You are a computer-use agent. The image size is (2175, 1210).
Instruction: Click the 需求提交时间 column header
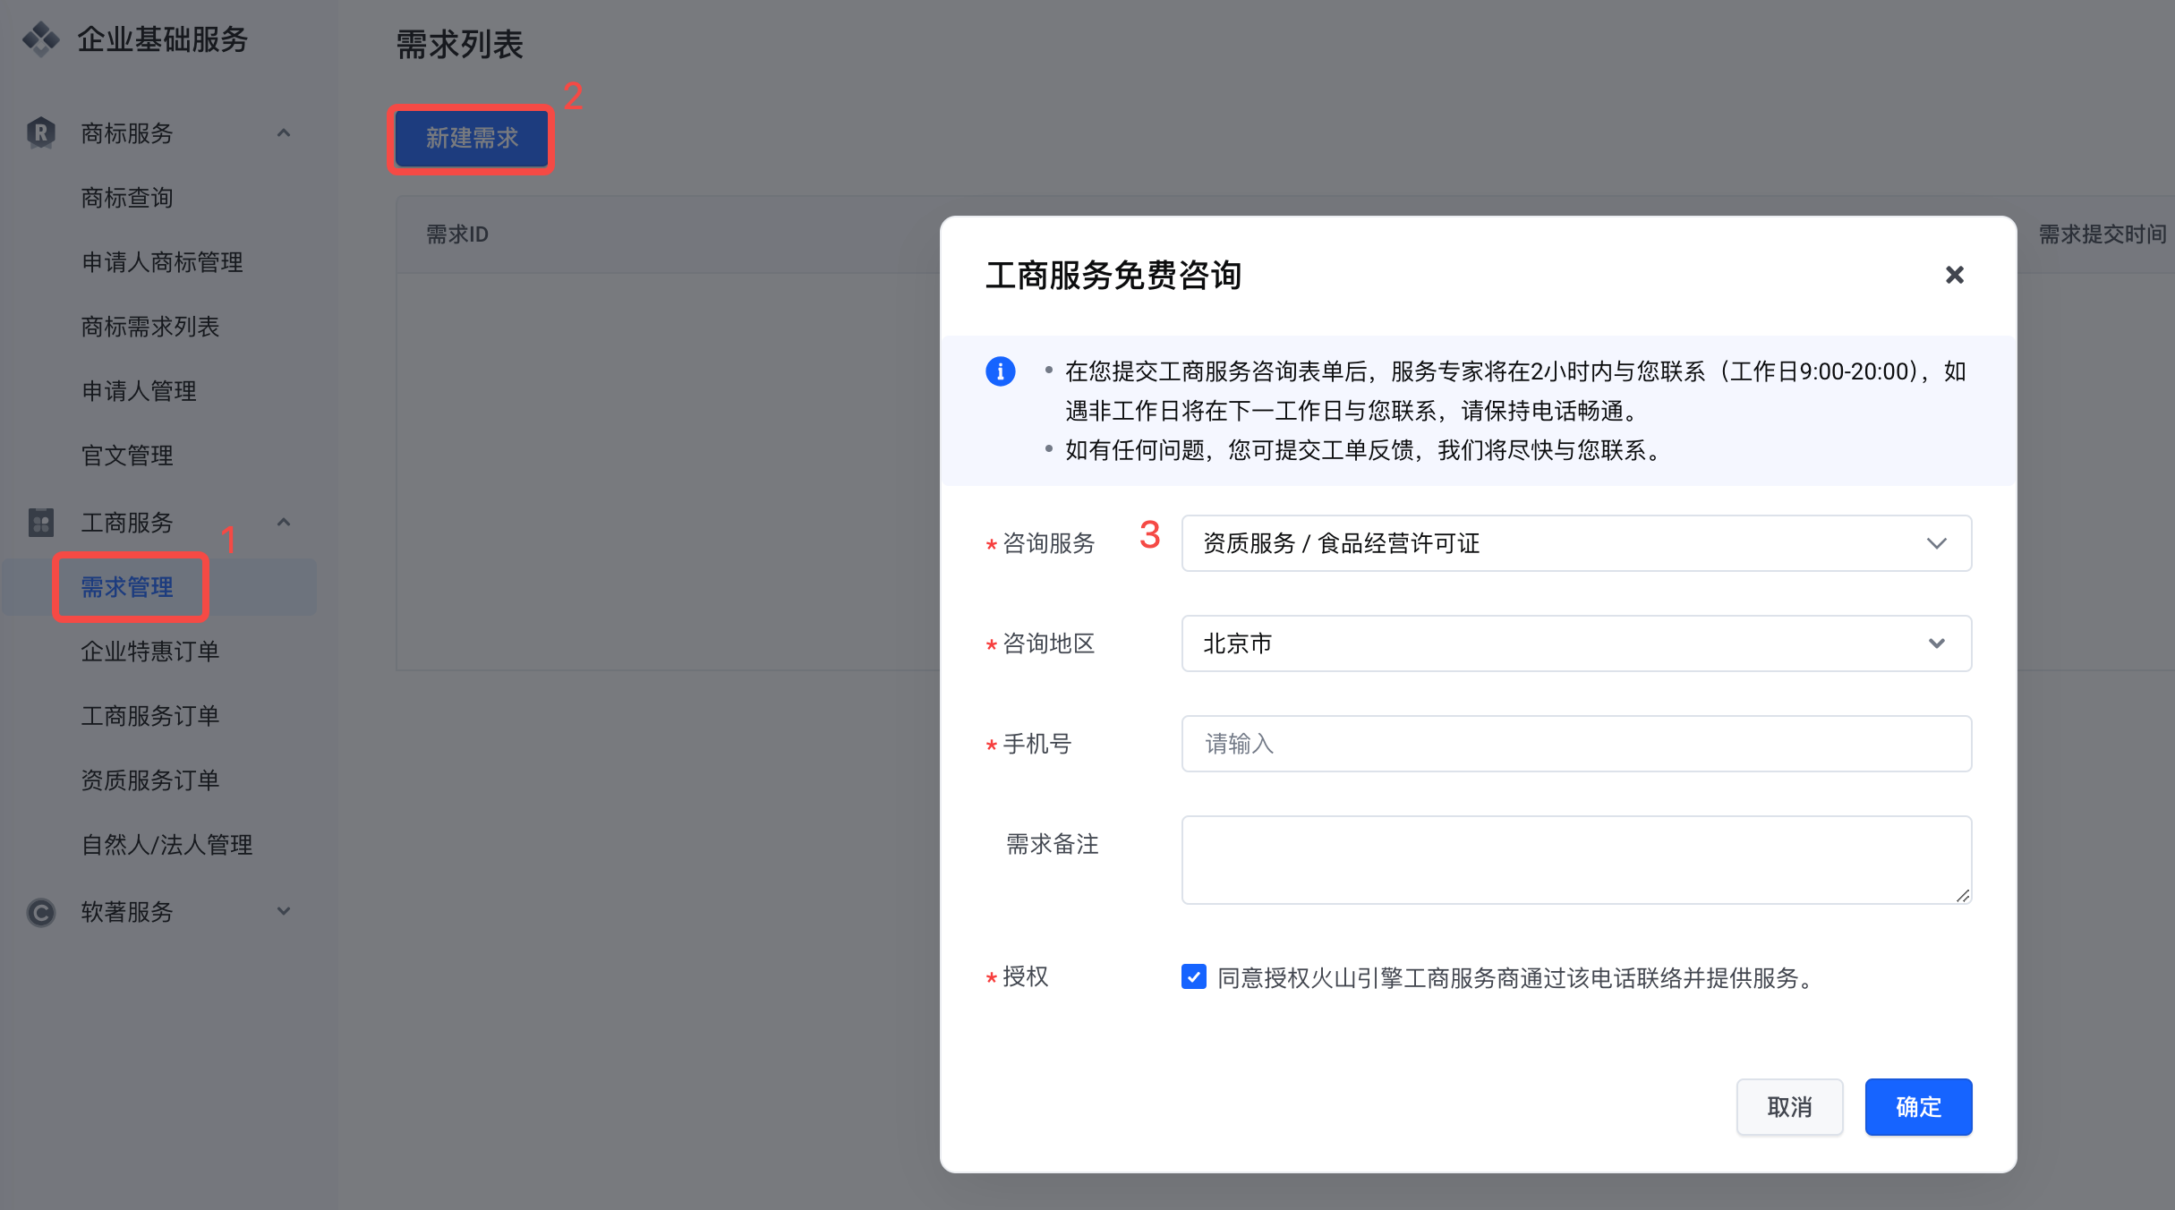[2102, 234]
